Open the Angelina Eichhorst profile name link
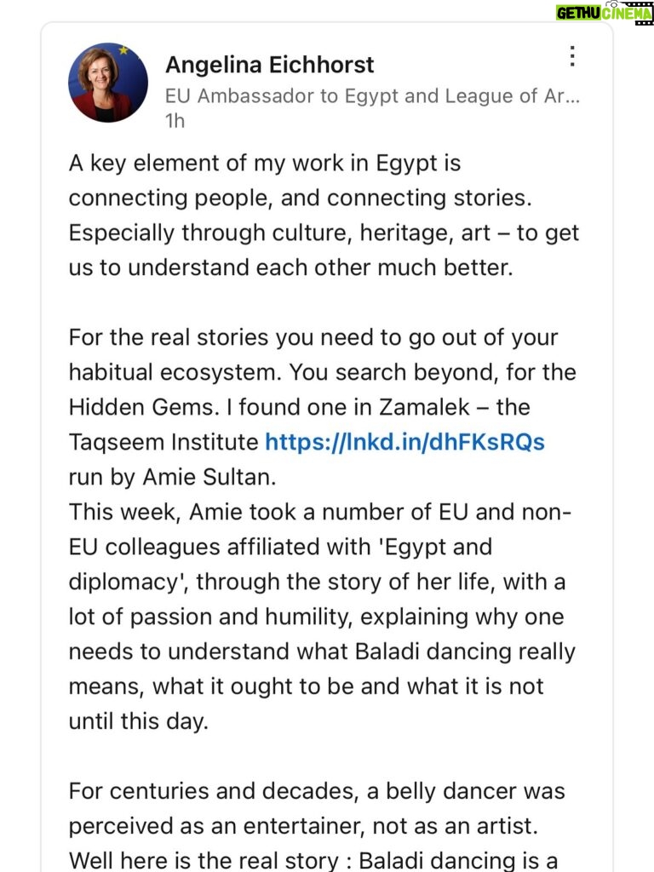This screenshot has width=654, height=872. (269, 65)
